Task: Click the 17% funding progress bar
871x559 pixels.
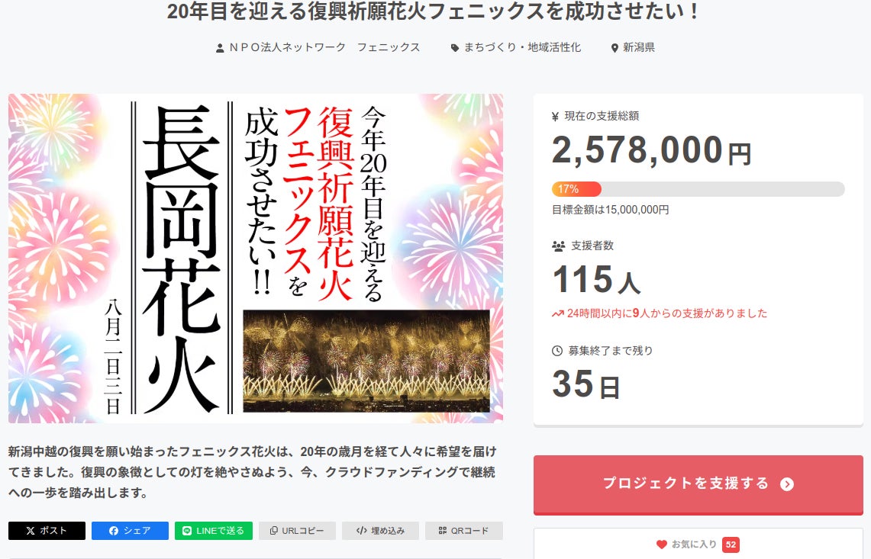Action: click(x=698, y=189)
